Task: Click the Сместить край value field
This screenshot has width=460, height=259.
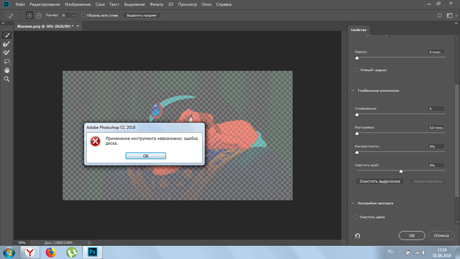Action: 436,165
